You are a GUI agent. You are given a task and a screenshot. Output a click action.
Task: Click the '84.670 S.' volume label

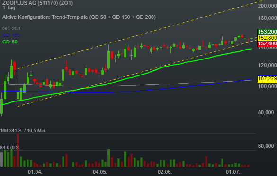coord(10,148)
